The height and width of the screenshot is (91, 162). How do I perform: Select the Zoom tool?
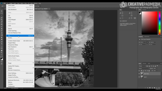point(2,53)
